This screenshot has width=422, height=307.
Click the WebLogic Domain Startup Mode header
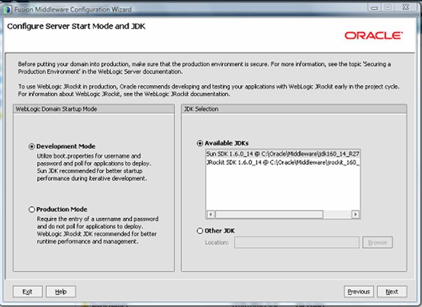94,109
